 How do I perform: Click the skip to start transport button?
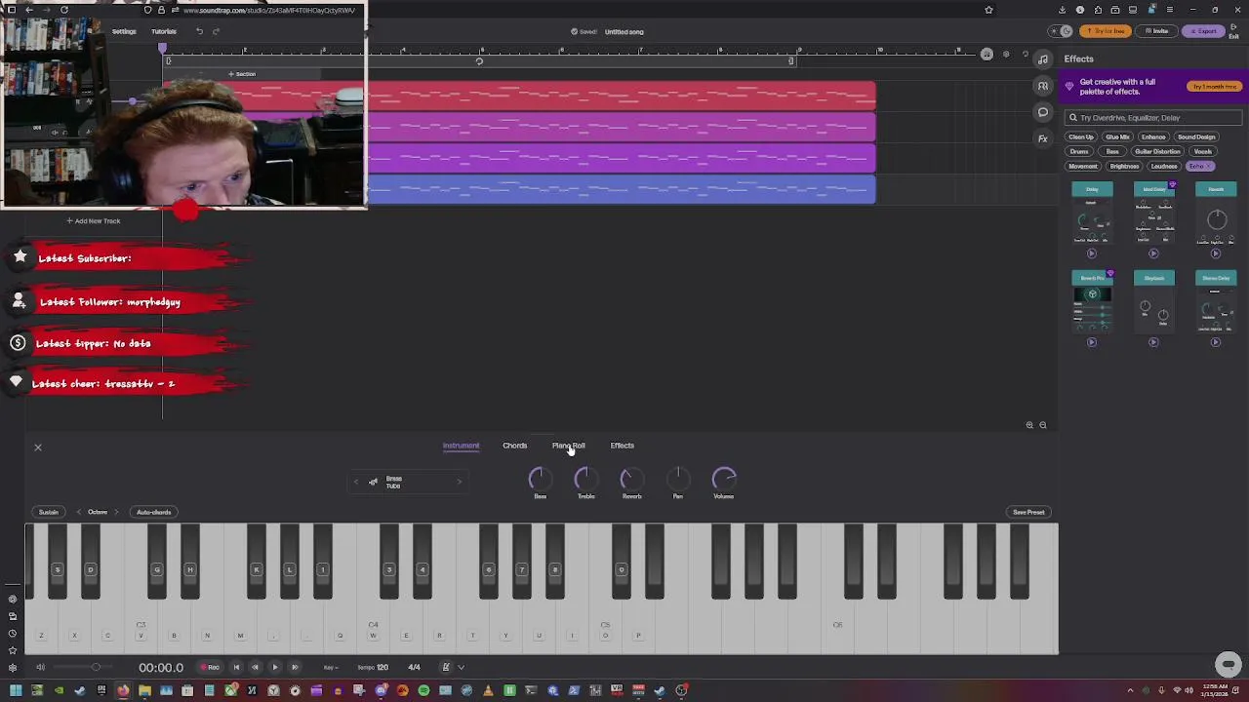pyautogui.click(x=236, y=668)
